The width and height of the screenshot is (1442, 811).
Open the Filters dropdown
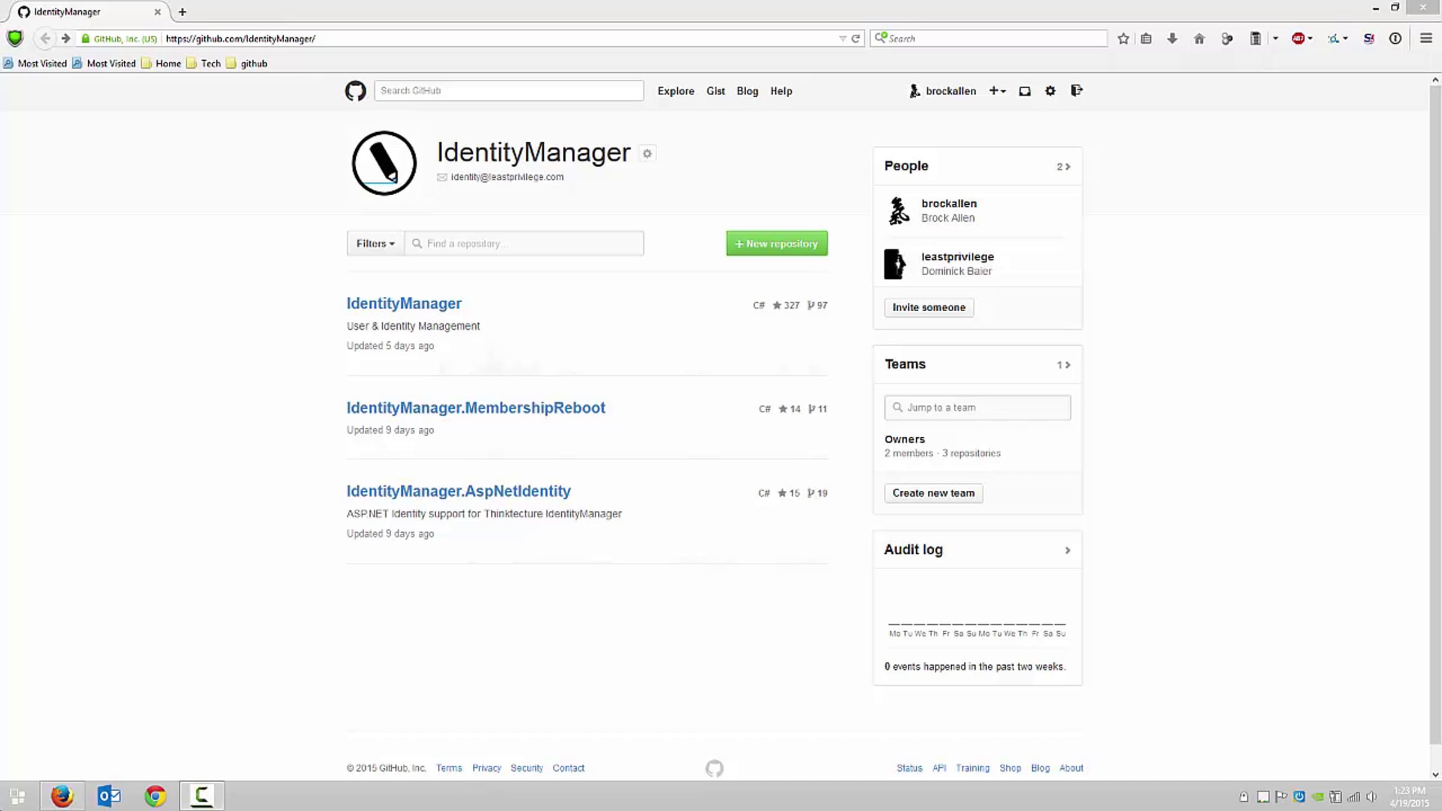coord(376,243)
